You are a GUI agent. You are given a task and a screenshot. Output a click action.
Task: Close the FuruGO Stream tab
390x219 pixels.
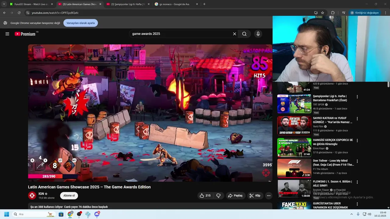pyautogui.click(x=52, y=4)
